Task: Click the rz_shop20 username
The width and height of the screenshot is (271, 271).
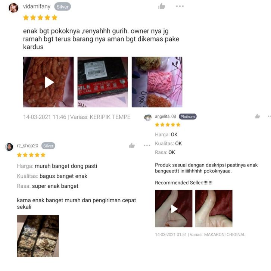Action: coord(28,146)
